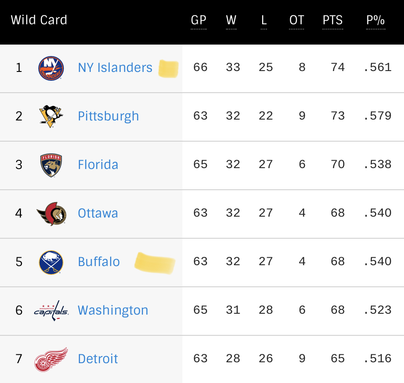
Task: Click the Detroit Red Wings logo
Action: [x=51, y=360]
